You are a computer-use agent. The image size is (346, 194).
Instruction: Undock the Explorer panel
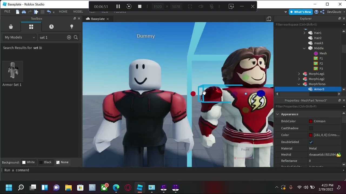(x=340, y=19)
